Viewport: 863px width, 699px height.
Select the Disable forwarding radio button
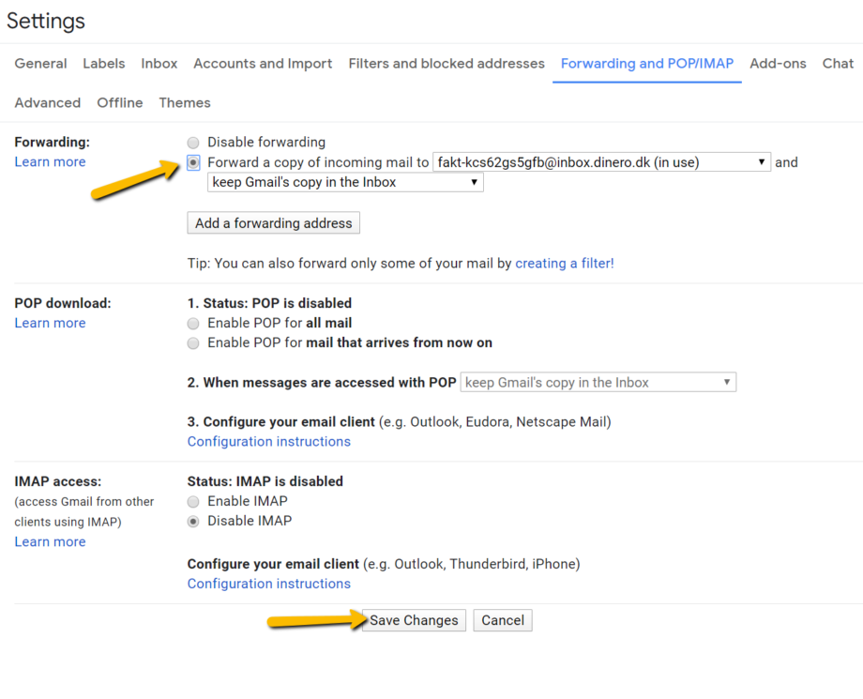tap(193, 143)
